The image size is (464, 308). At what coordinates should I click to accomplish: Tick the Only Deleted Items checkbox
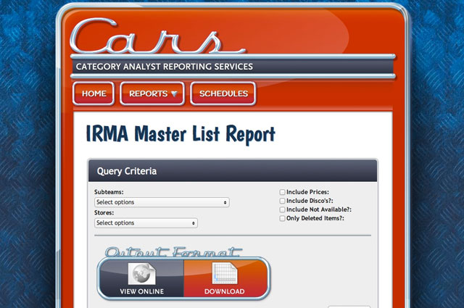click(283, 218)
